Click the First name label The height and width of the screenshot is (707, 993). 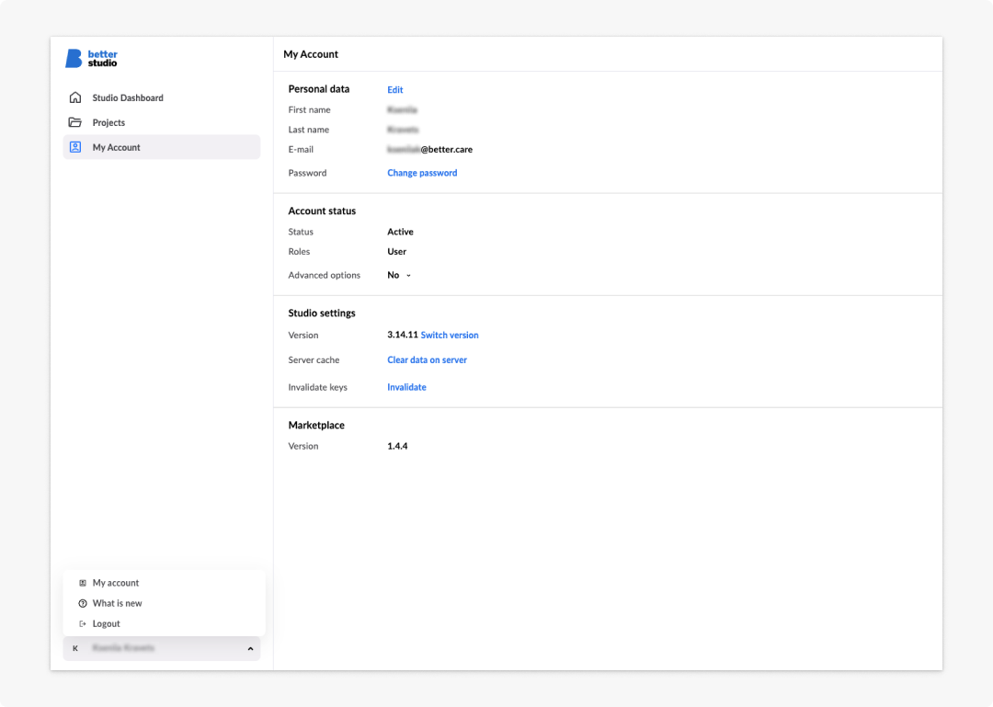coord(309,109)
